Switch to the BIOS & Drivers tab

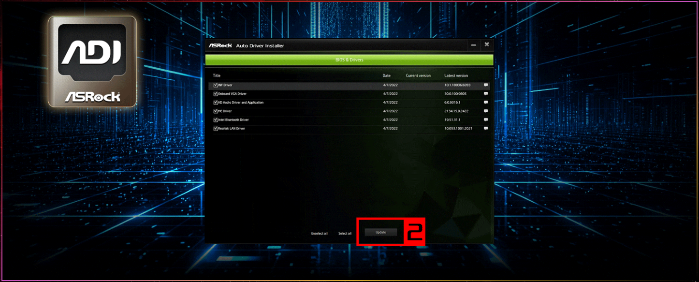tap(349, 60)
